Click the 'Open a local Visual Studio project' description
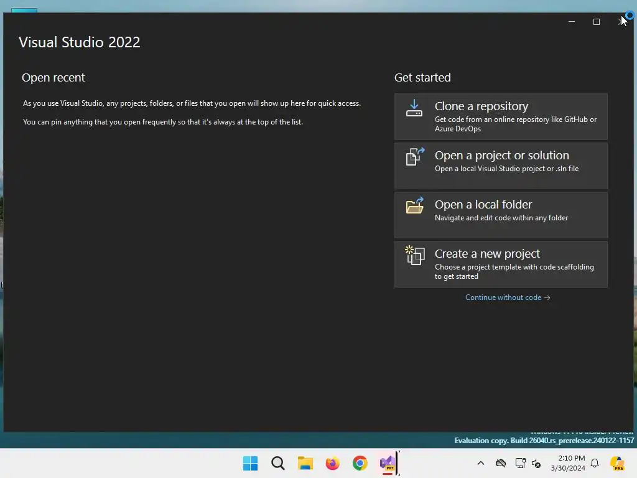Screen dimensions: 637x478 point(506,169)
